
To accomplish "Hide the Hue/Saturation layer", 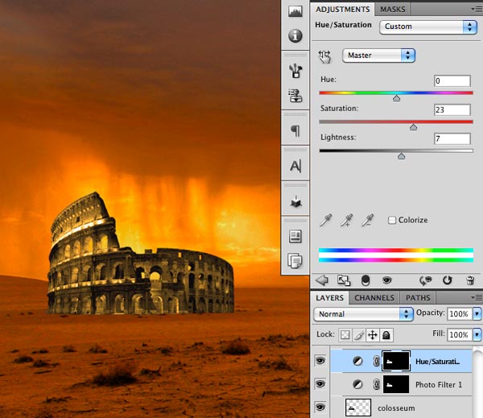I will point(320,360).
